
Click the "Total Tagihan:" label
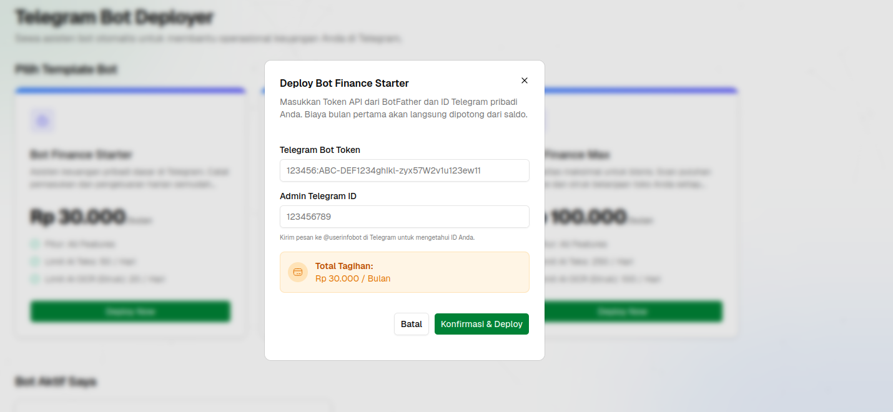coord(344,266)
